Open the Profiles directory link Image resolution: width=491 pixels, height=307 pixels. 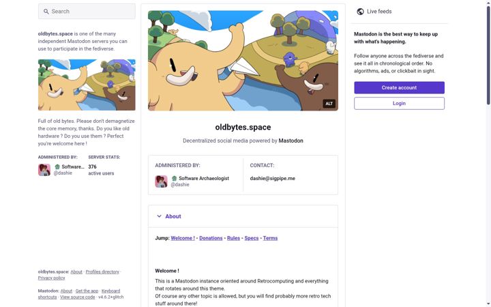coord(102,272)
